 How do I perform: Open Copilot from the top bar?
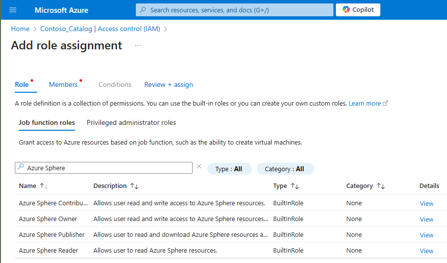tap(358, 10)
